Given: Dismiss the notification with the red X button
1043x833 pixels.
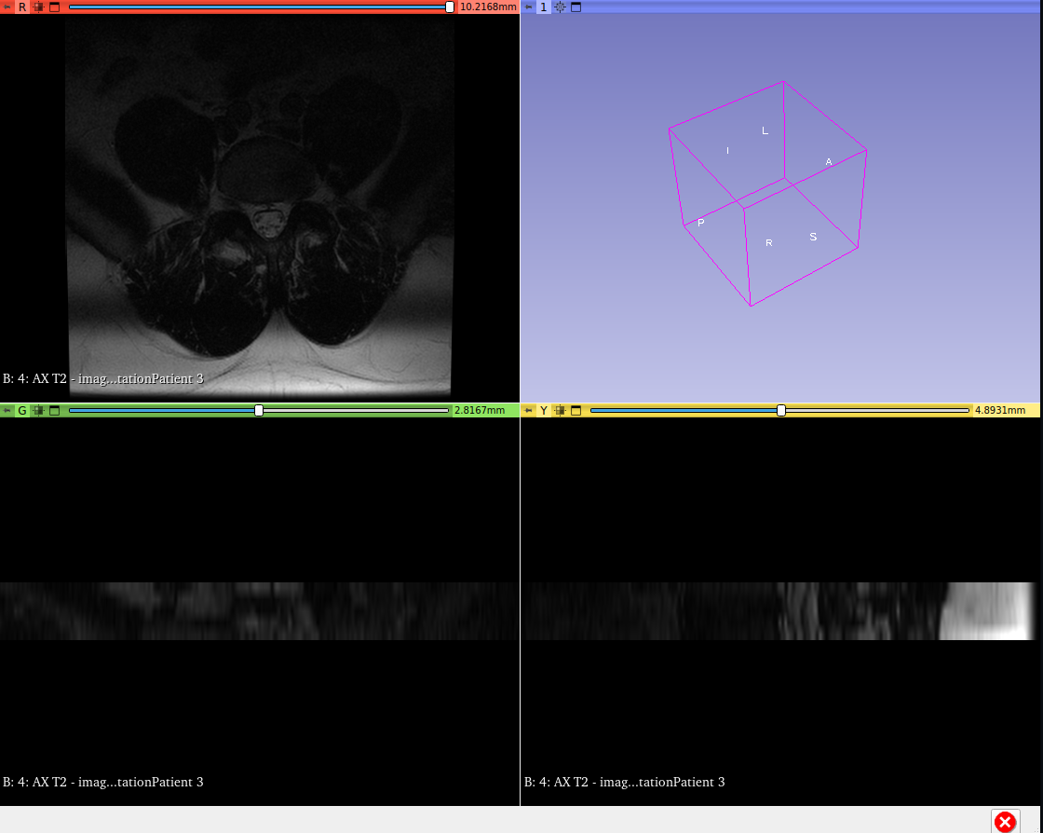Looking at the screenshot, I should pos(1005,822).
